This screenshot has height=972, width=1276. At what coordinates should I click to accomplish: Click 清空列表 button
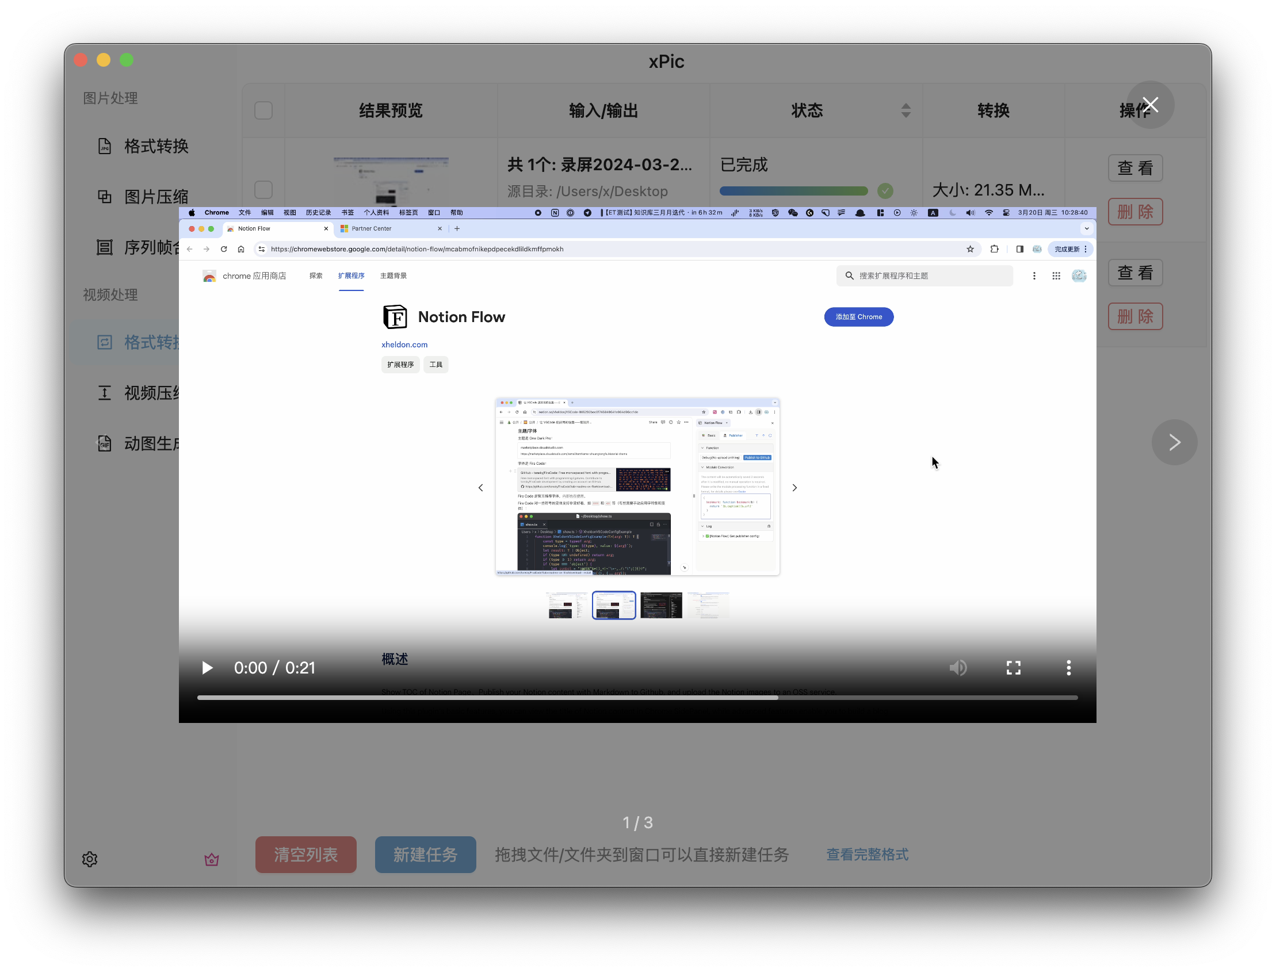click(305, 854)
